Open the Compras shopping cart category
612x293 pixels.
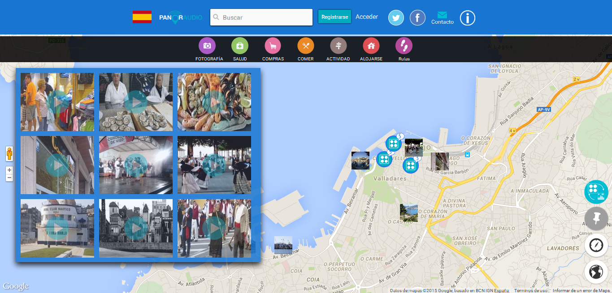pyautogui.click(x=273, y=46)
